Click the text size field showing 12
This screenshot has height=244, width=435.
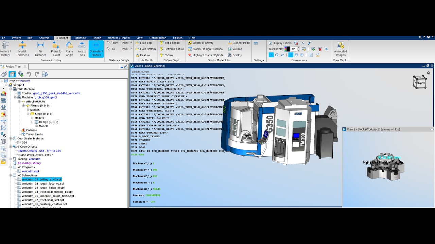coord(294,49)
